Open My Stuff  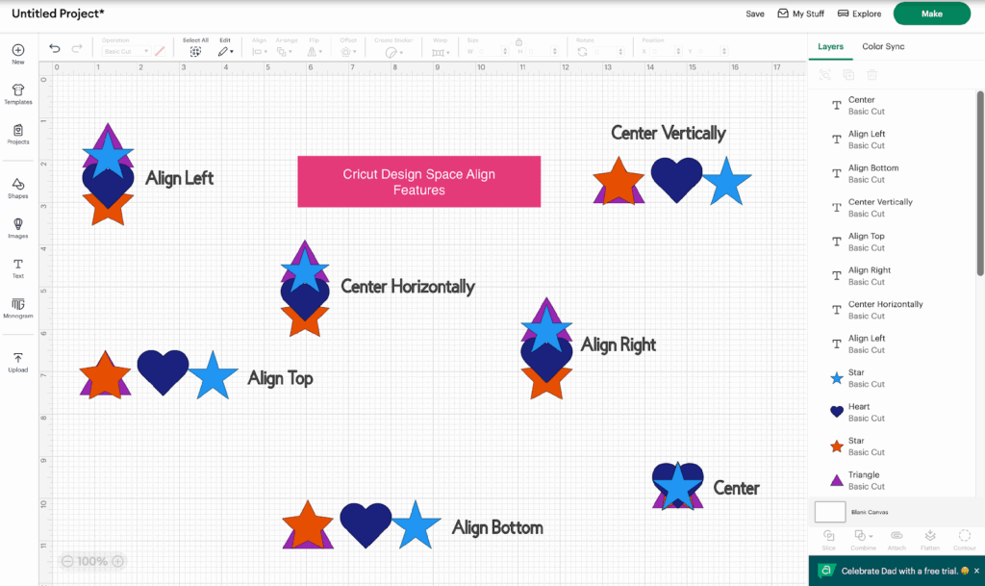pyautogui.click(x=800, y=13)
